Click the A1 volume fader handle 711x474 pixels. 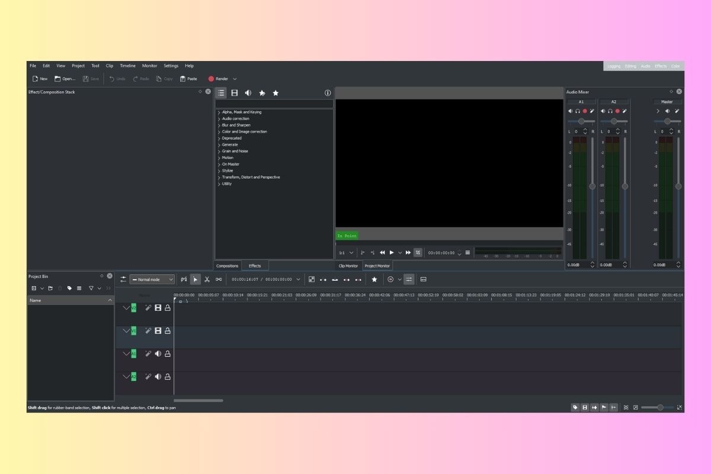click(592, 186)
